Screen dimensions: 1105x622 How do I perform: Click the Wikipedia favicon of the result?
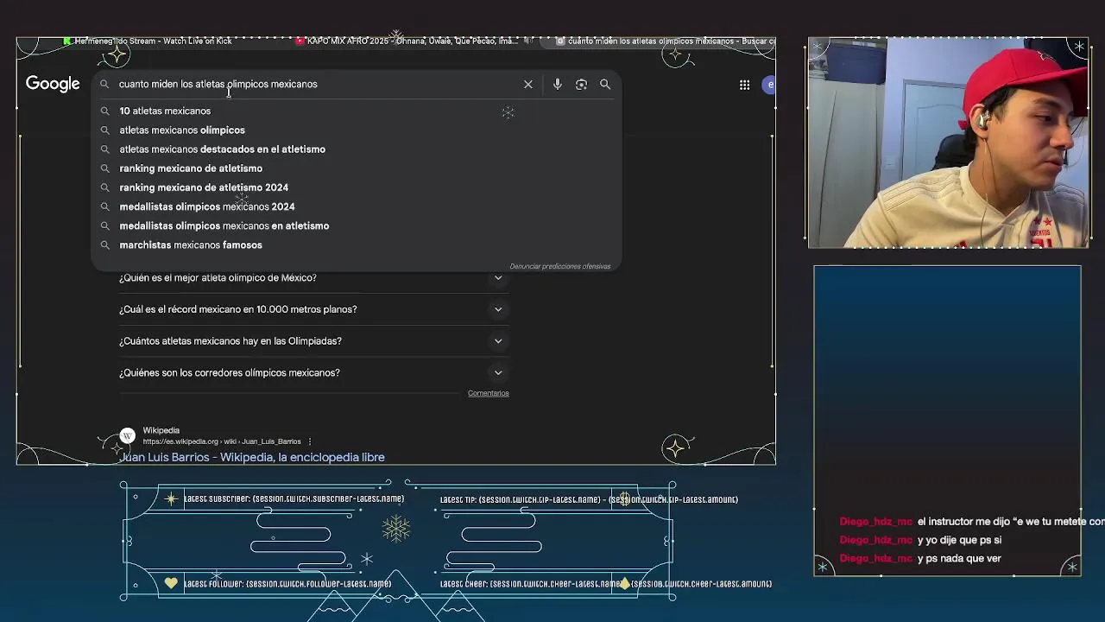click(x=128, y=435)
